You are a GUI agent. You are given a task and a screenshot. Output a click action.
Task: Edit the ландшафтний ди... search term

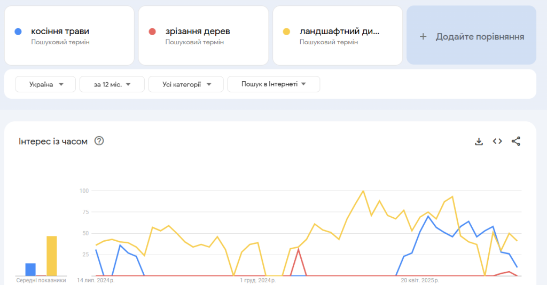point(340,31)
